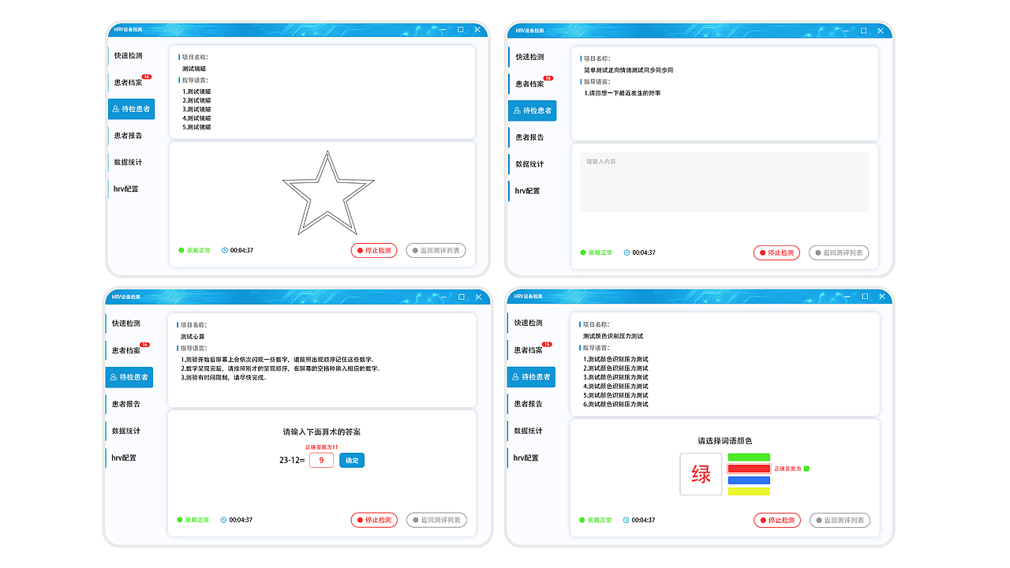Viewport: 1010px width, 568px height.
Task: Click 返回测评列表 in the color recognition window
Action: click(840, 520)
